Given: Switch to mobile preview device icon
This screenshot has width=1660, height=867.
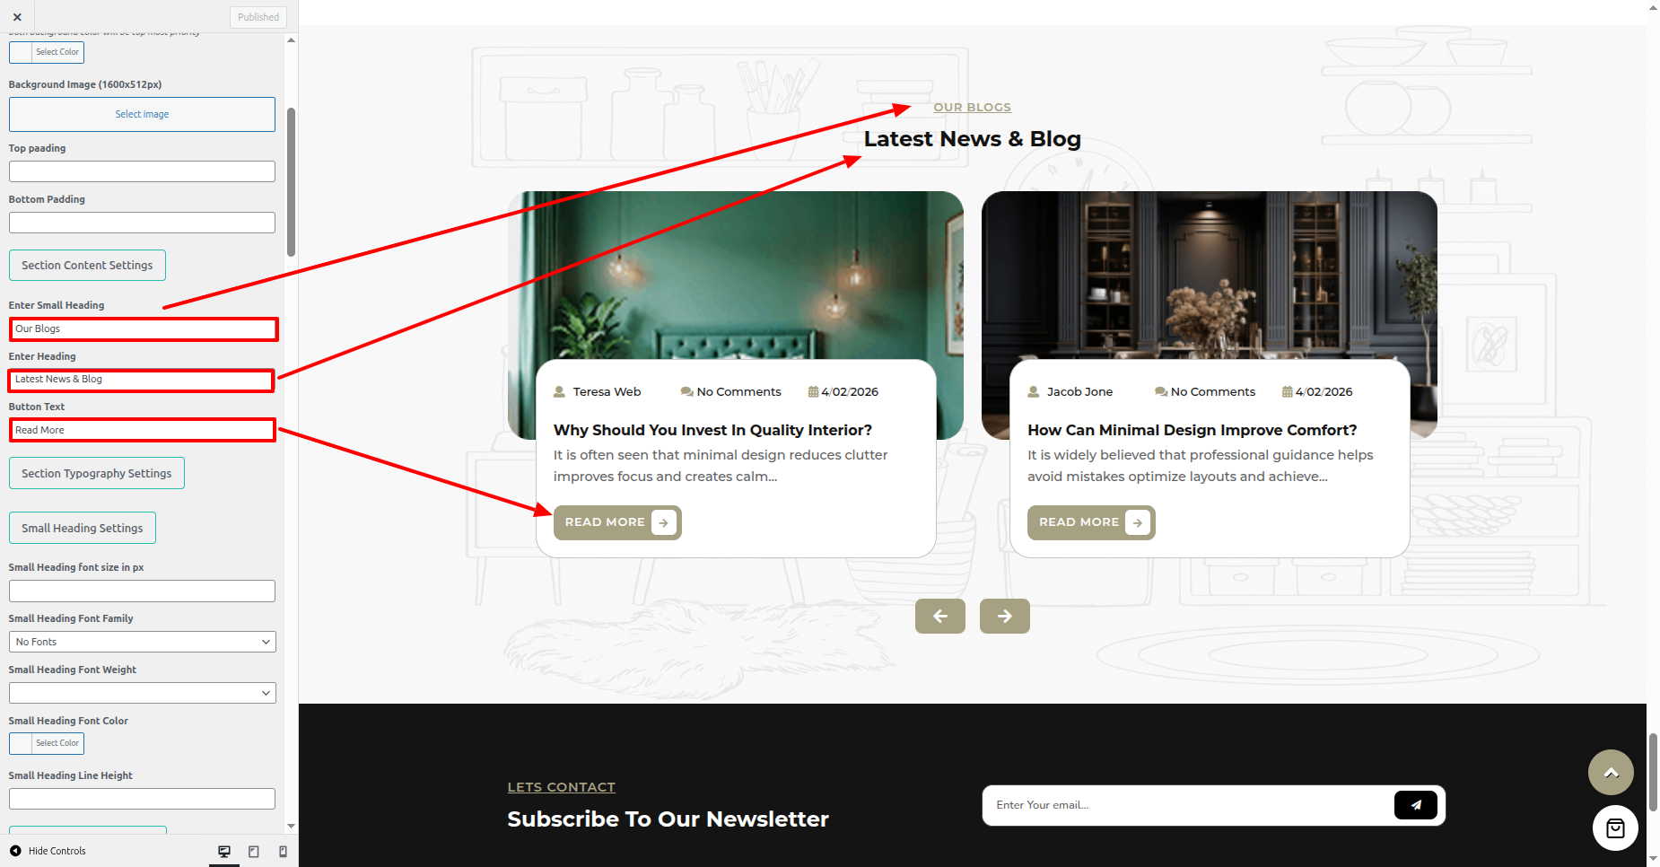Looking at the screenshot, I should [283, 851].
